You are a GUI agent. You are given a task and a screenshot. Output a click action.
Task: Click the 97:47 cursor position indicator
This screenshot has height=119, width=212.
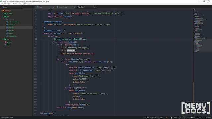coord(12,118)
